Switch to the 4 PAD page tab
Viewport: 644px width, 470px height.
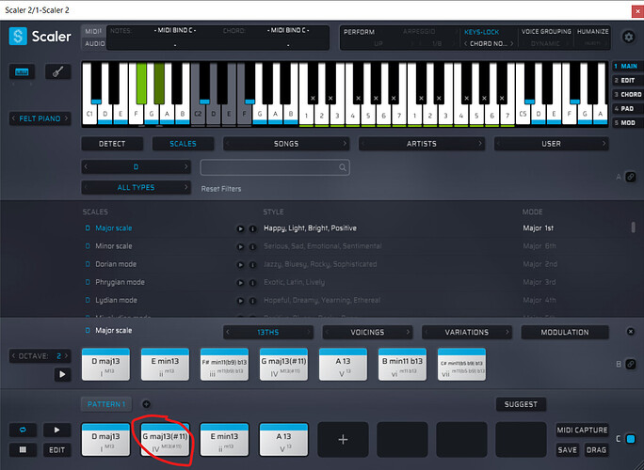click(x=628, y=109)
